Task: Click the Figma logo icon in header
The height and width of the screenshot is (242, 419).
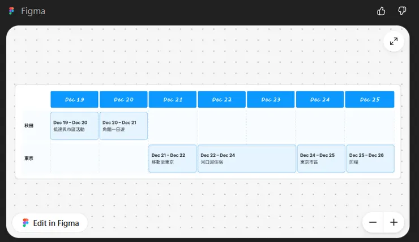Action: (11, 11)
